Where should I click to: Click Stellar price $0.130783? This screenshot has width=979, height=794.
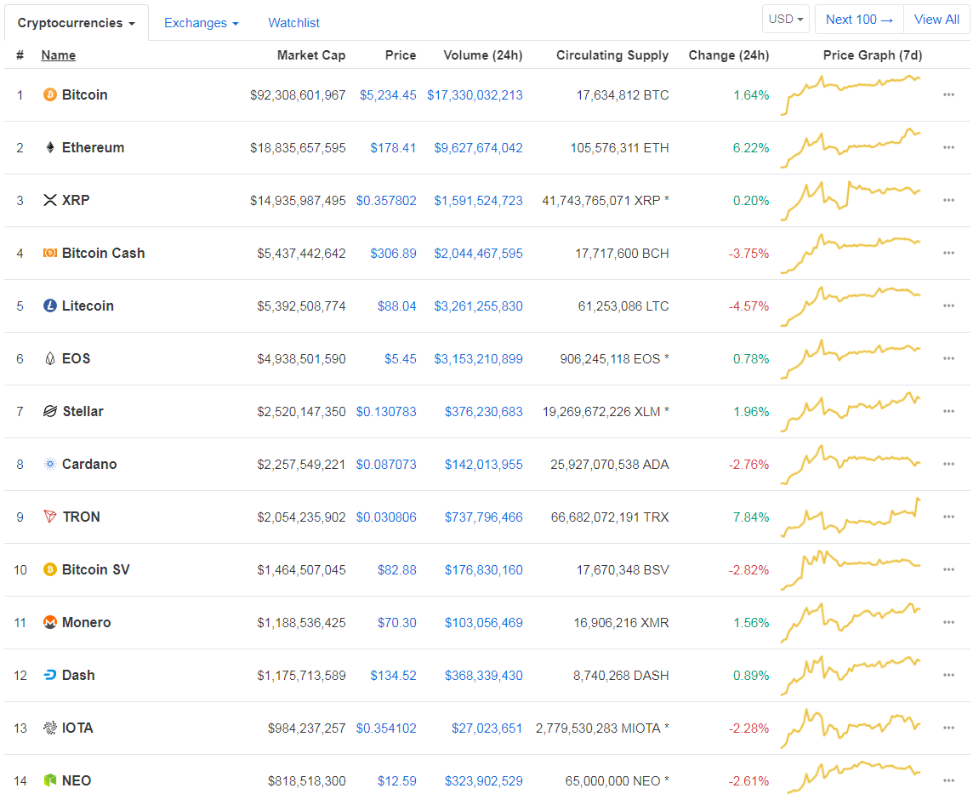coord(386,412)
